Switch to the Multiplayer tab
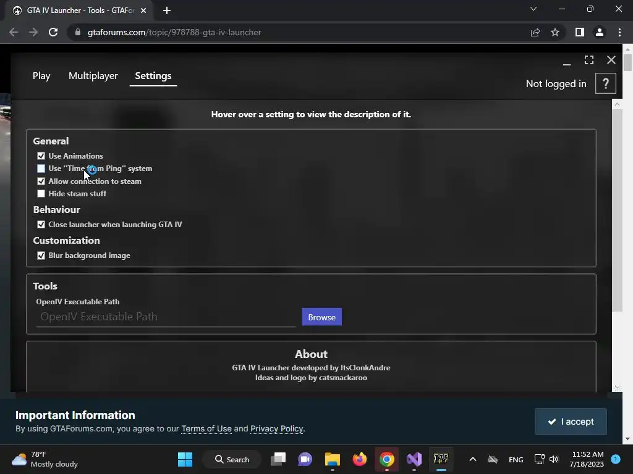 tap(93, 76)
